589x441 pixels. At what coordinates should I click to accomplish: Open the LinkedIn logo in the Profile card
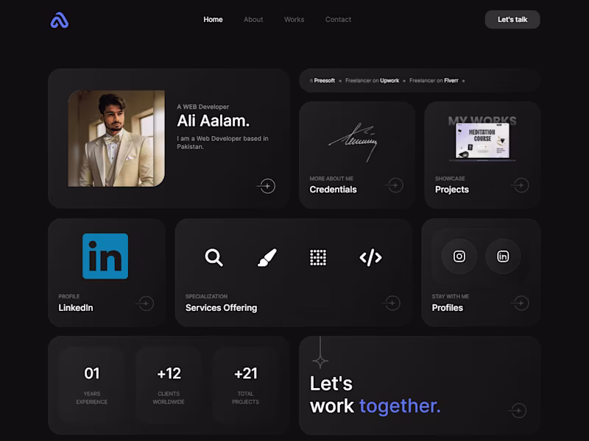point(106,255)
